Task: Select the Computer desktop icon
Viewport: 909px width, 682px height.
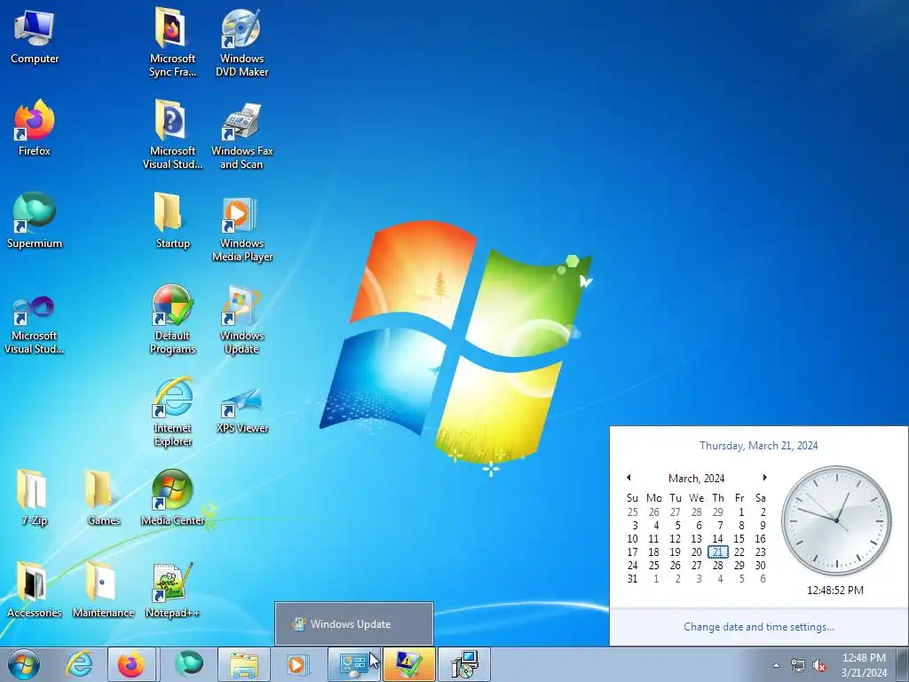Action: (35, 36)
